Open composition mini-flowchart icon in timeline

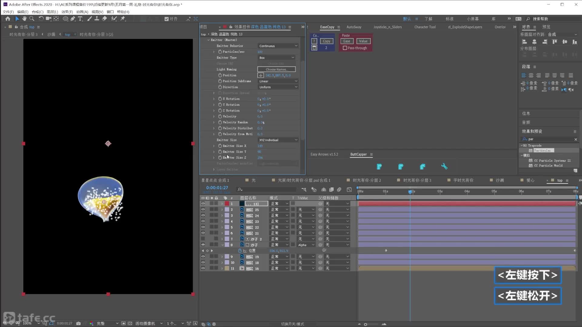click(304, 190)
